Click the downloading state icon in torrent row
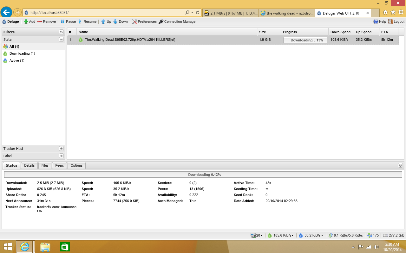 [x=81, y=40]
